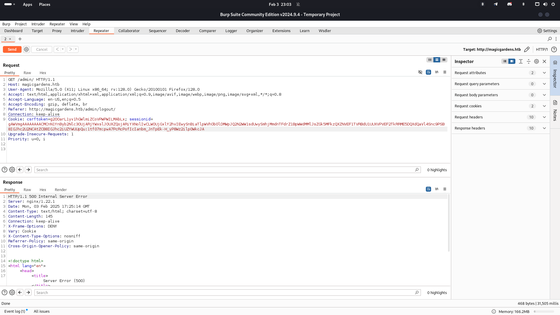This screenshot has width=560, height=315.
Task: Open the Intruder menu in menu bar
Action: coord(38,24)
